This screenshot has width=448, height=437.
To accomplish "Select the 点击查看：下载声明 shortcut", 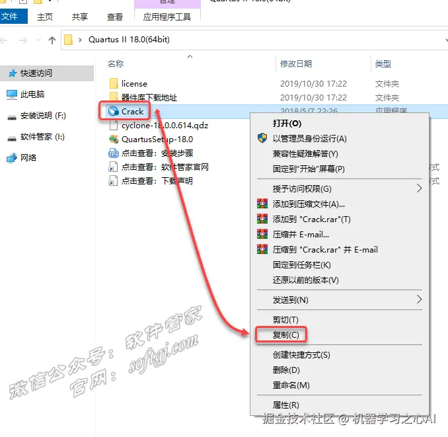I will click(157, 180).
